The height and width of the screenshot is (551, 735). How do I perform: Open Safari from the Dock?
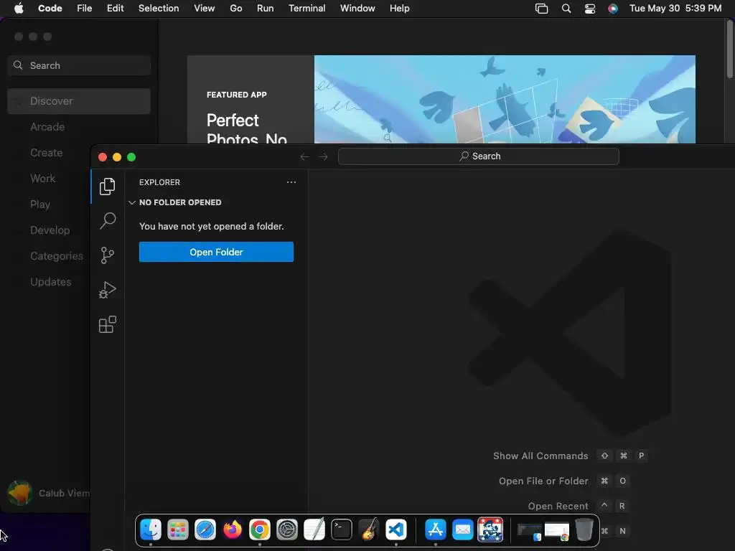(205, 530)
